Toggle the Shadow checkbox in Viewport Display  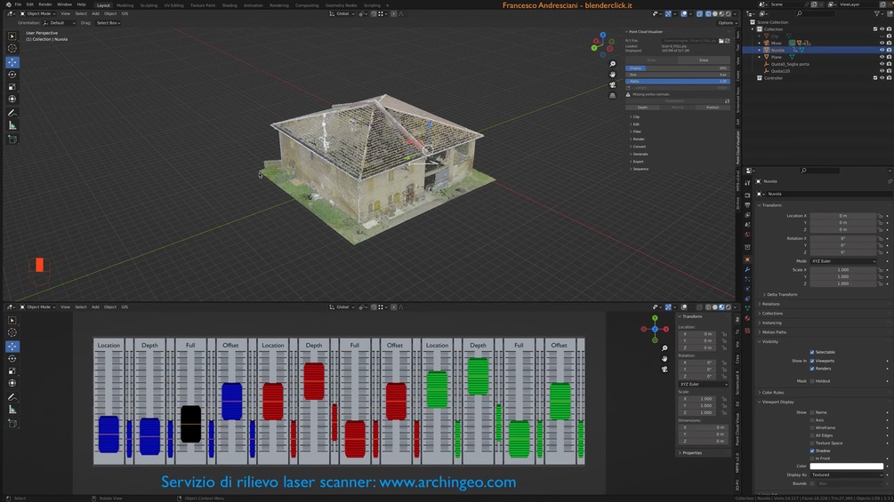pyautogui.click(x=812, y=450)
